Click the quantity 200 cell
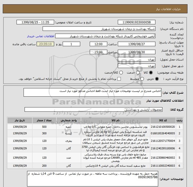193x187 pixels. [x=44, y=166]
